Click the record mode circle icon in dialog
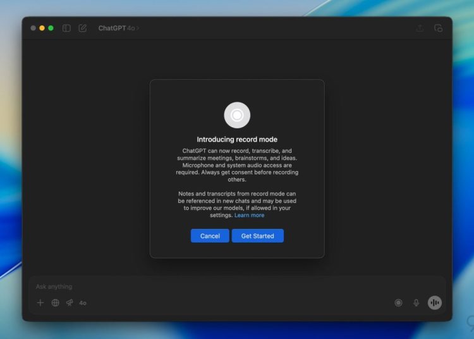 (237, 115)
